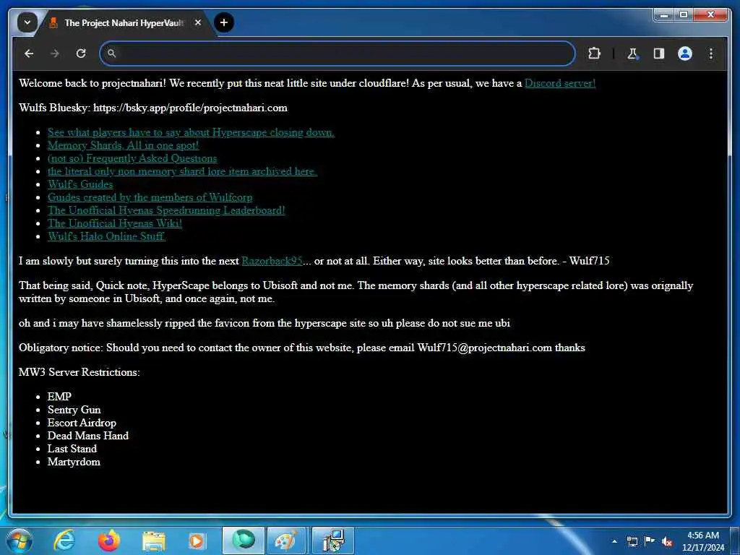Minimize the browser window
This screenshot has width=740, height=555.
coord(665,14)
